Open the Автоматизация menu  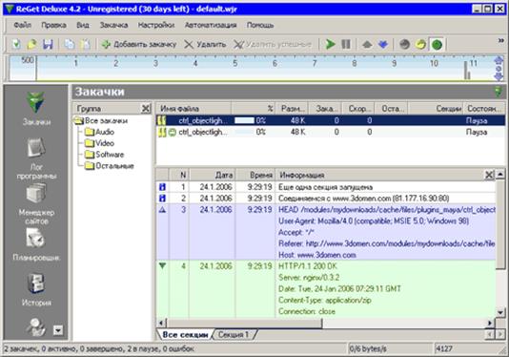click(211, 25)
